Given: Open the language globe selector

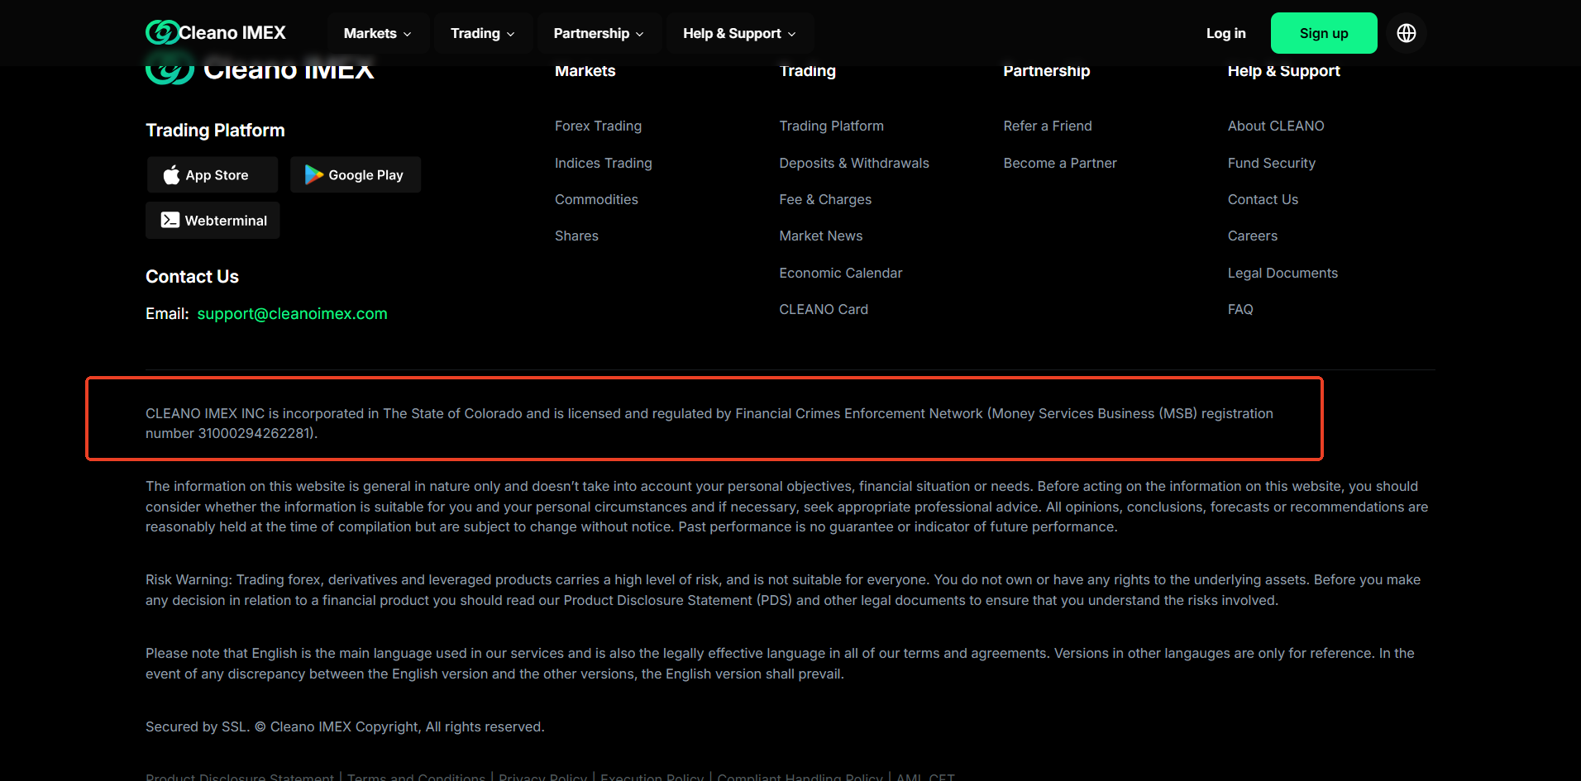Looking at the screenshot, I should [1407, 33].
